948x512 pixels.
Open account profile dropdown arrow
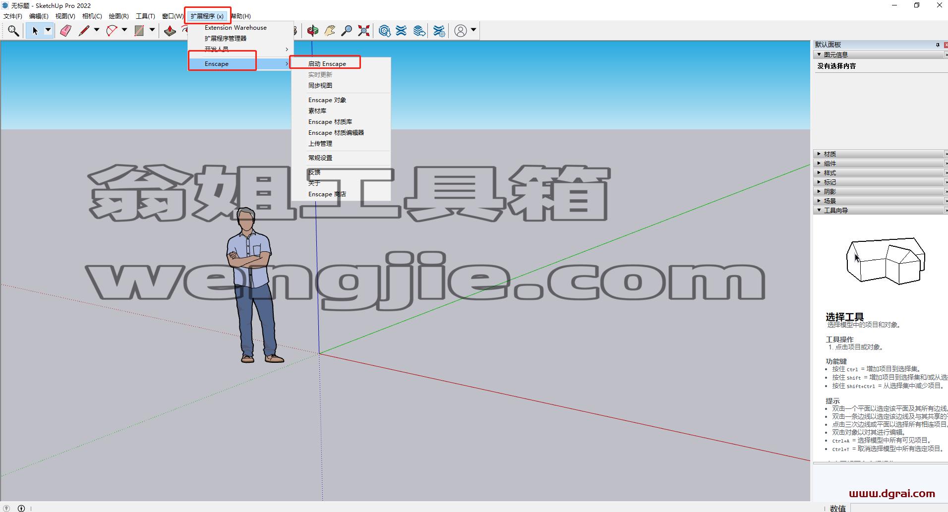(474, 30)
